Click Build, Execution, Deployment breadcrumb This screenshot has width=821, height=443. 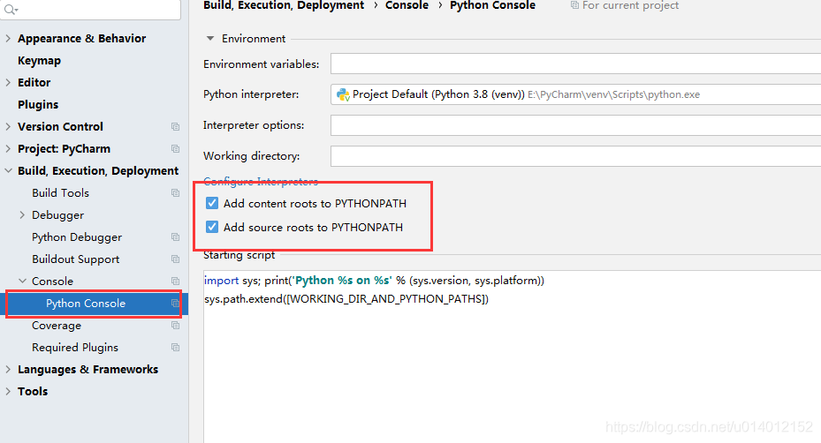pyautogui.click(x=284, y=5)
